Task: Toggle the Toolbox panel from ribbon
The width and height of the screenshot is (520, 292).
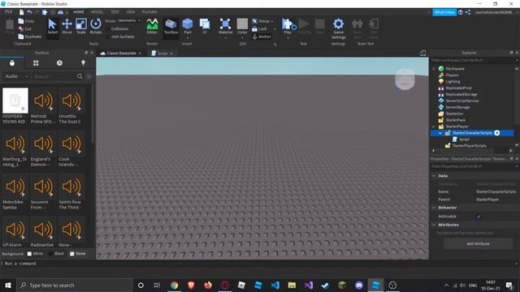Action: pos(171,27)
